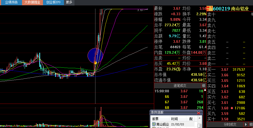Click the 内盘 value 129.24万
The width and height of the screenshot is (253, 128).
pos(172,52)
